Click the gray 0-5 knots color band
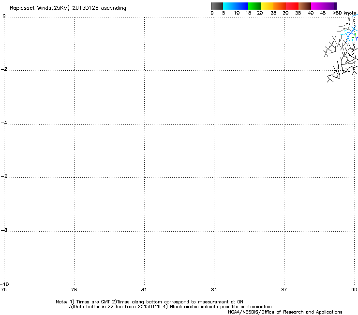The image size is (358, 315). (x=217, y=6)
